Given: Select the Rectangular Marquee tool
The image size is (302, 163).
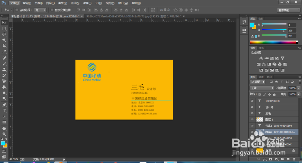Looking at the screenshot, I should click(4, 28).
